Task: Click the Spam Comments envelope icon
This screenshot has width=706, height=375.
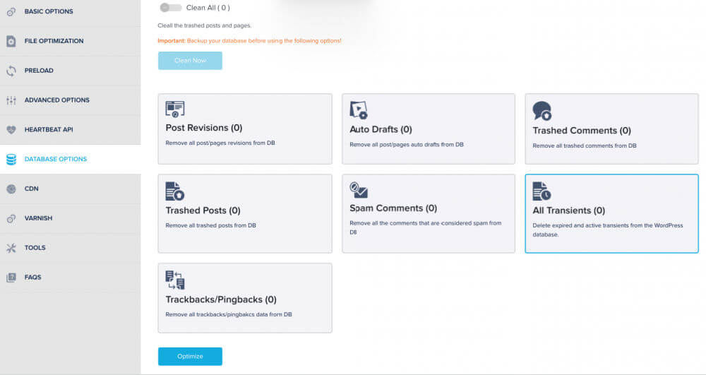Action: [359, 190]
